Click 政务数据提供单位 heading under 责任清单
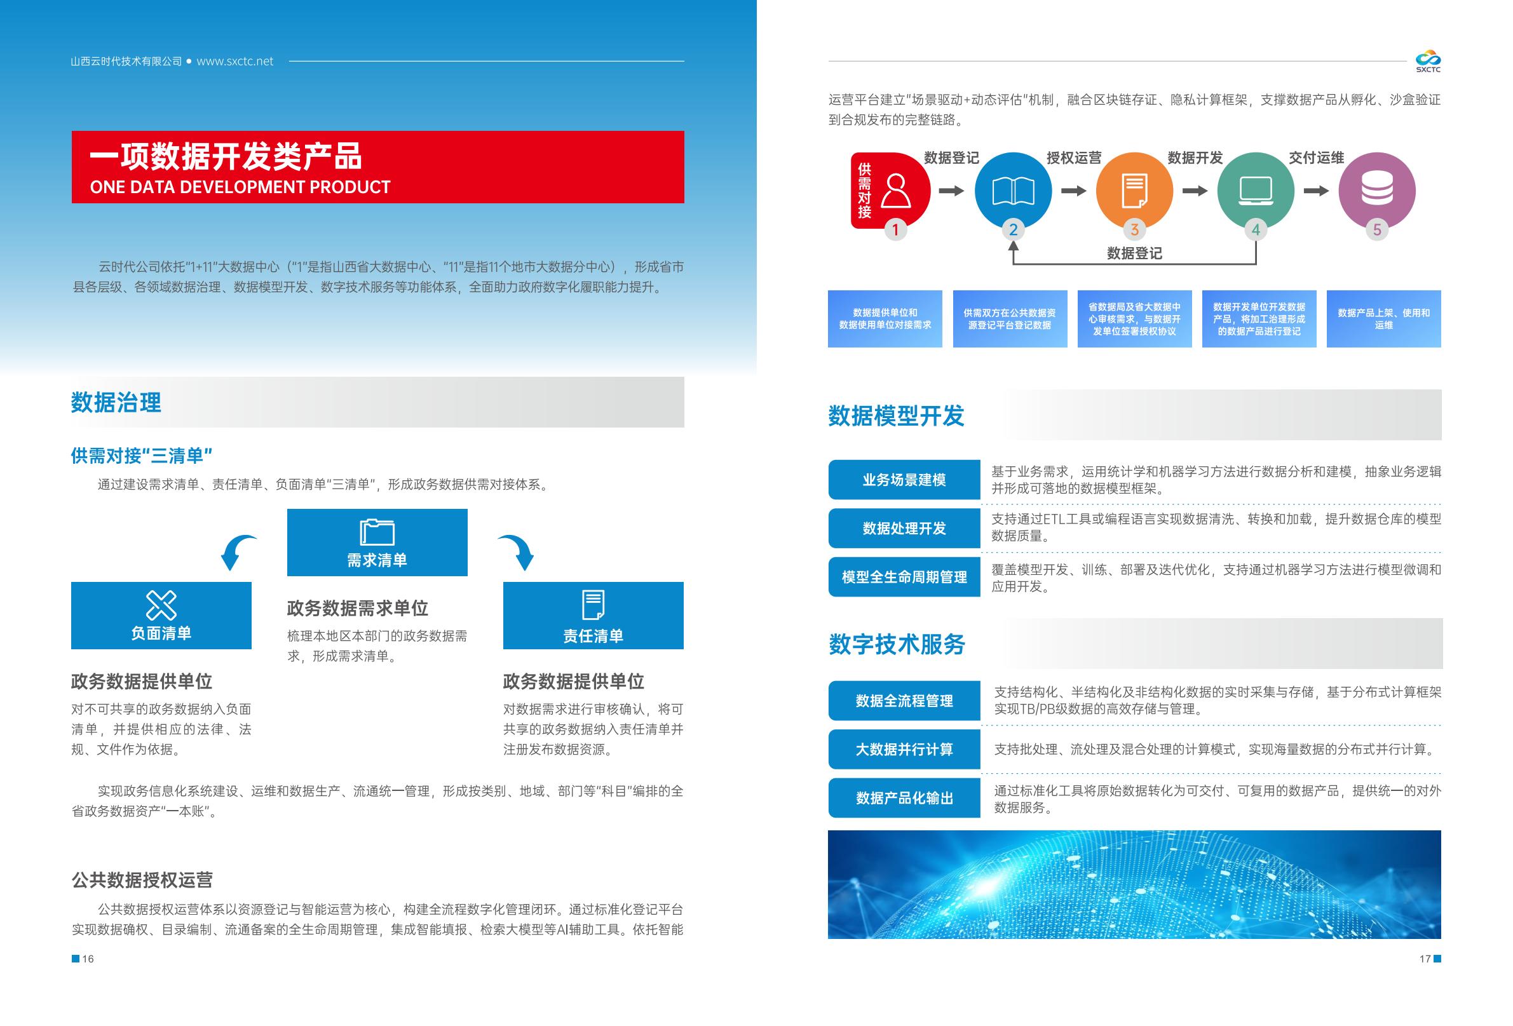This screenshot has width=1513, height=1026. (x=574, y=682)
